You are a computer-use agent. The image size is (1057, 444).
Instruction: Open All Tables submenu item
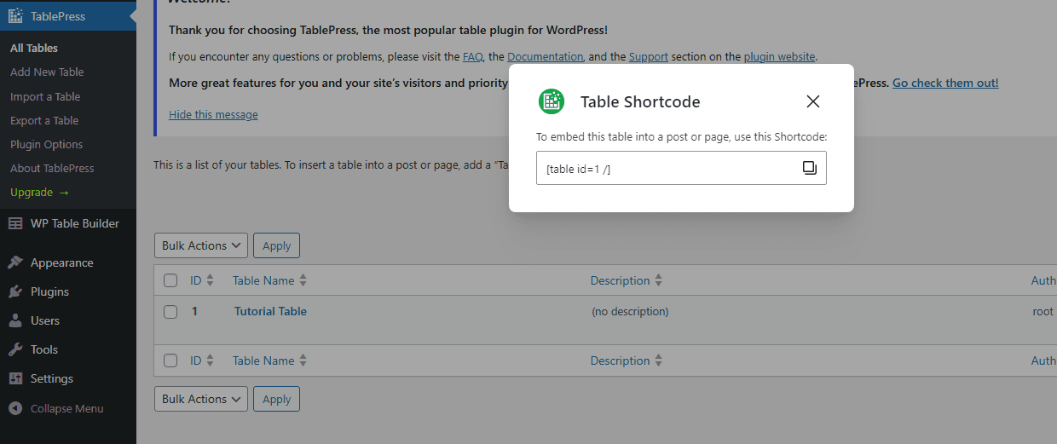point(34,49)
